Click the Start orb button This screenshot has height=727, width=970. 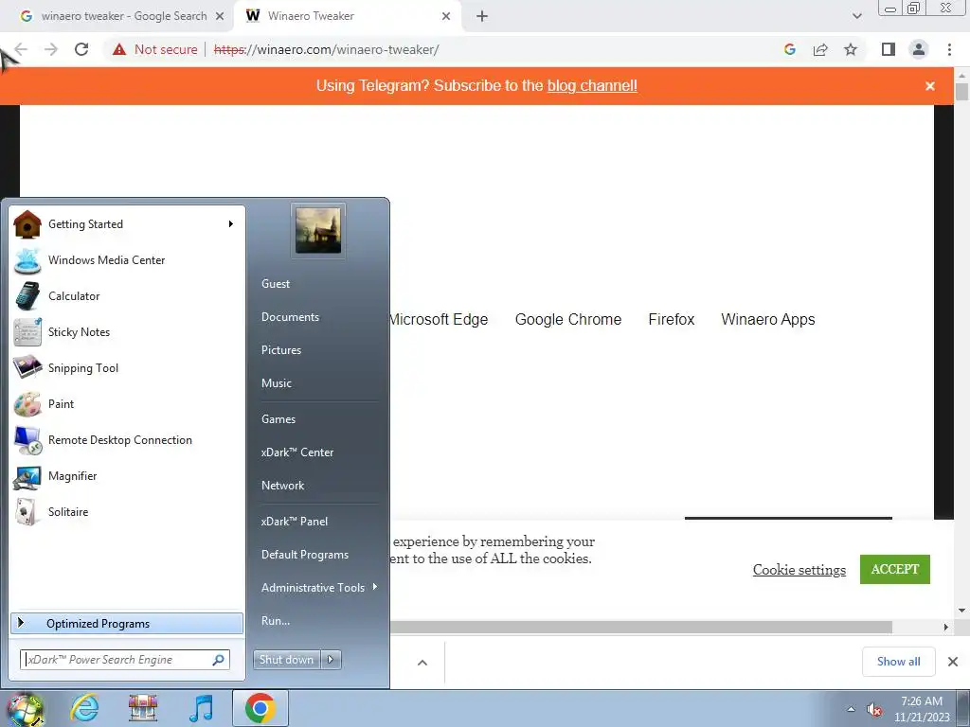(25, 708)
